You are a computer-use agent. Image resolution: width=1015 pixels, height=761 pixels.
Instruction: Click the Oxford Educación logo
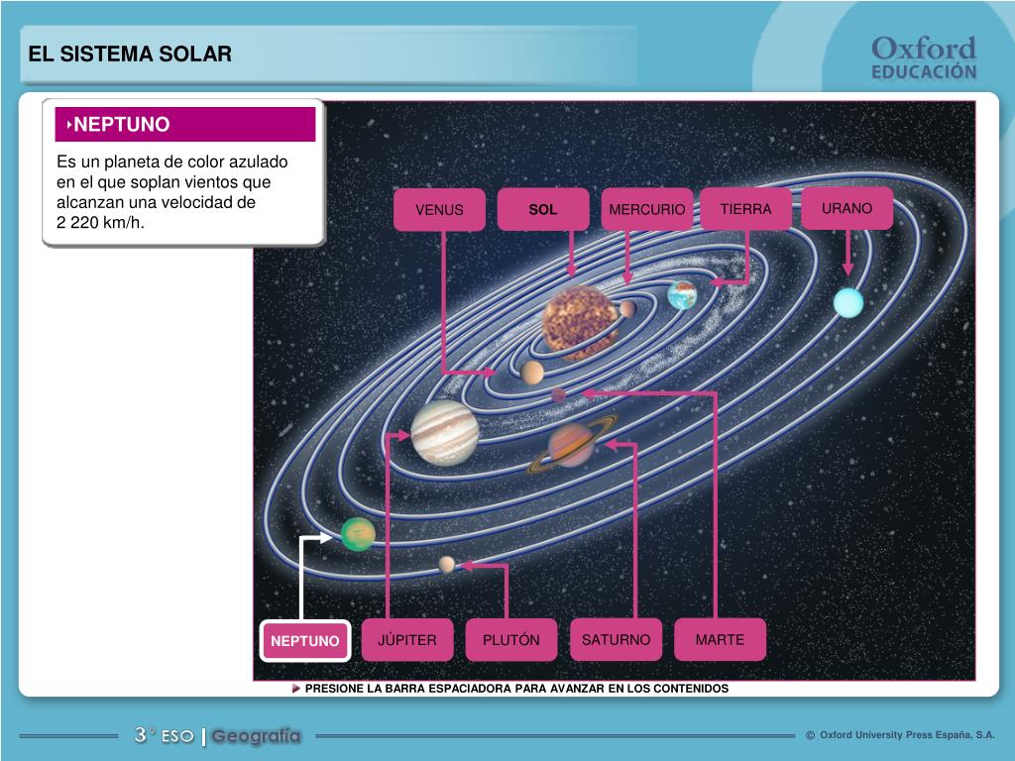click(x=924, y=58)
